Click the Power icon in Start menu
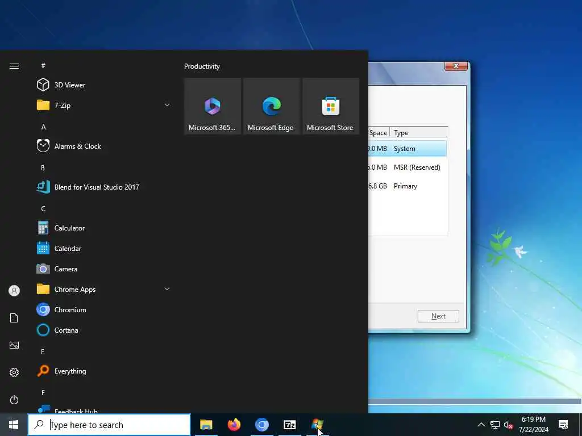This screenshot has width=582, height=436. 14,400
